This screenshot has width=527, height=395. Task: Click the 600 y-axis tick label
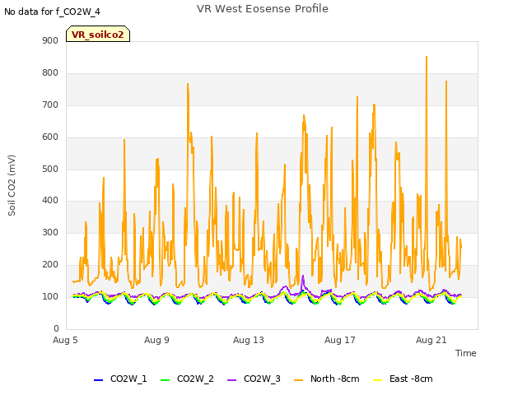[x=50, y=137]
